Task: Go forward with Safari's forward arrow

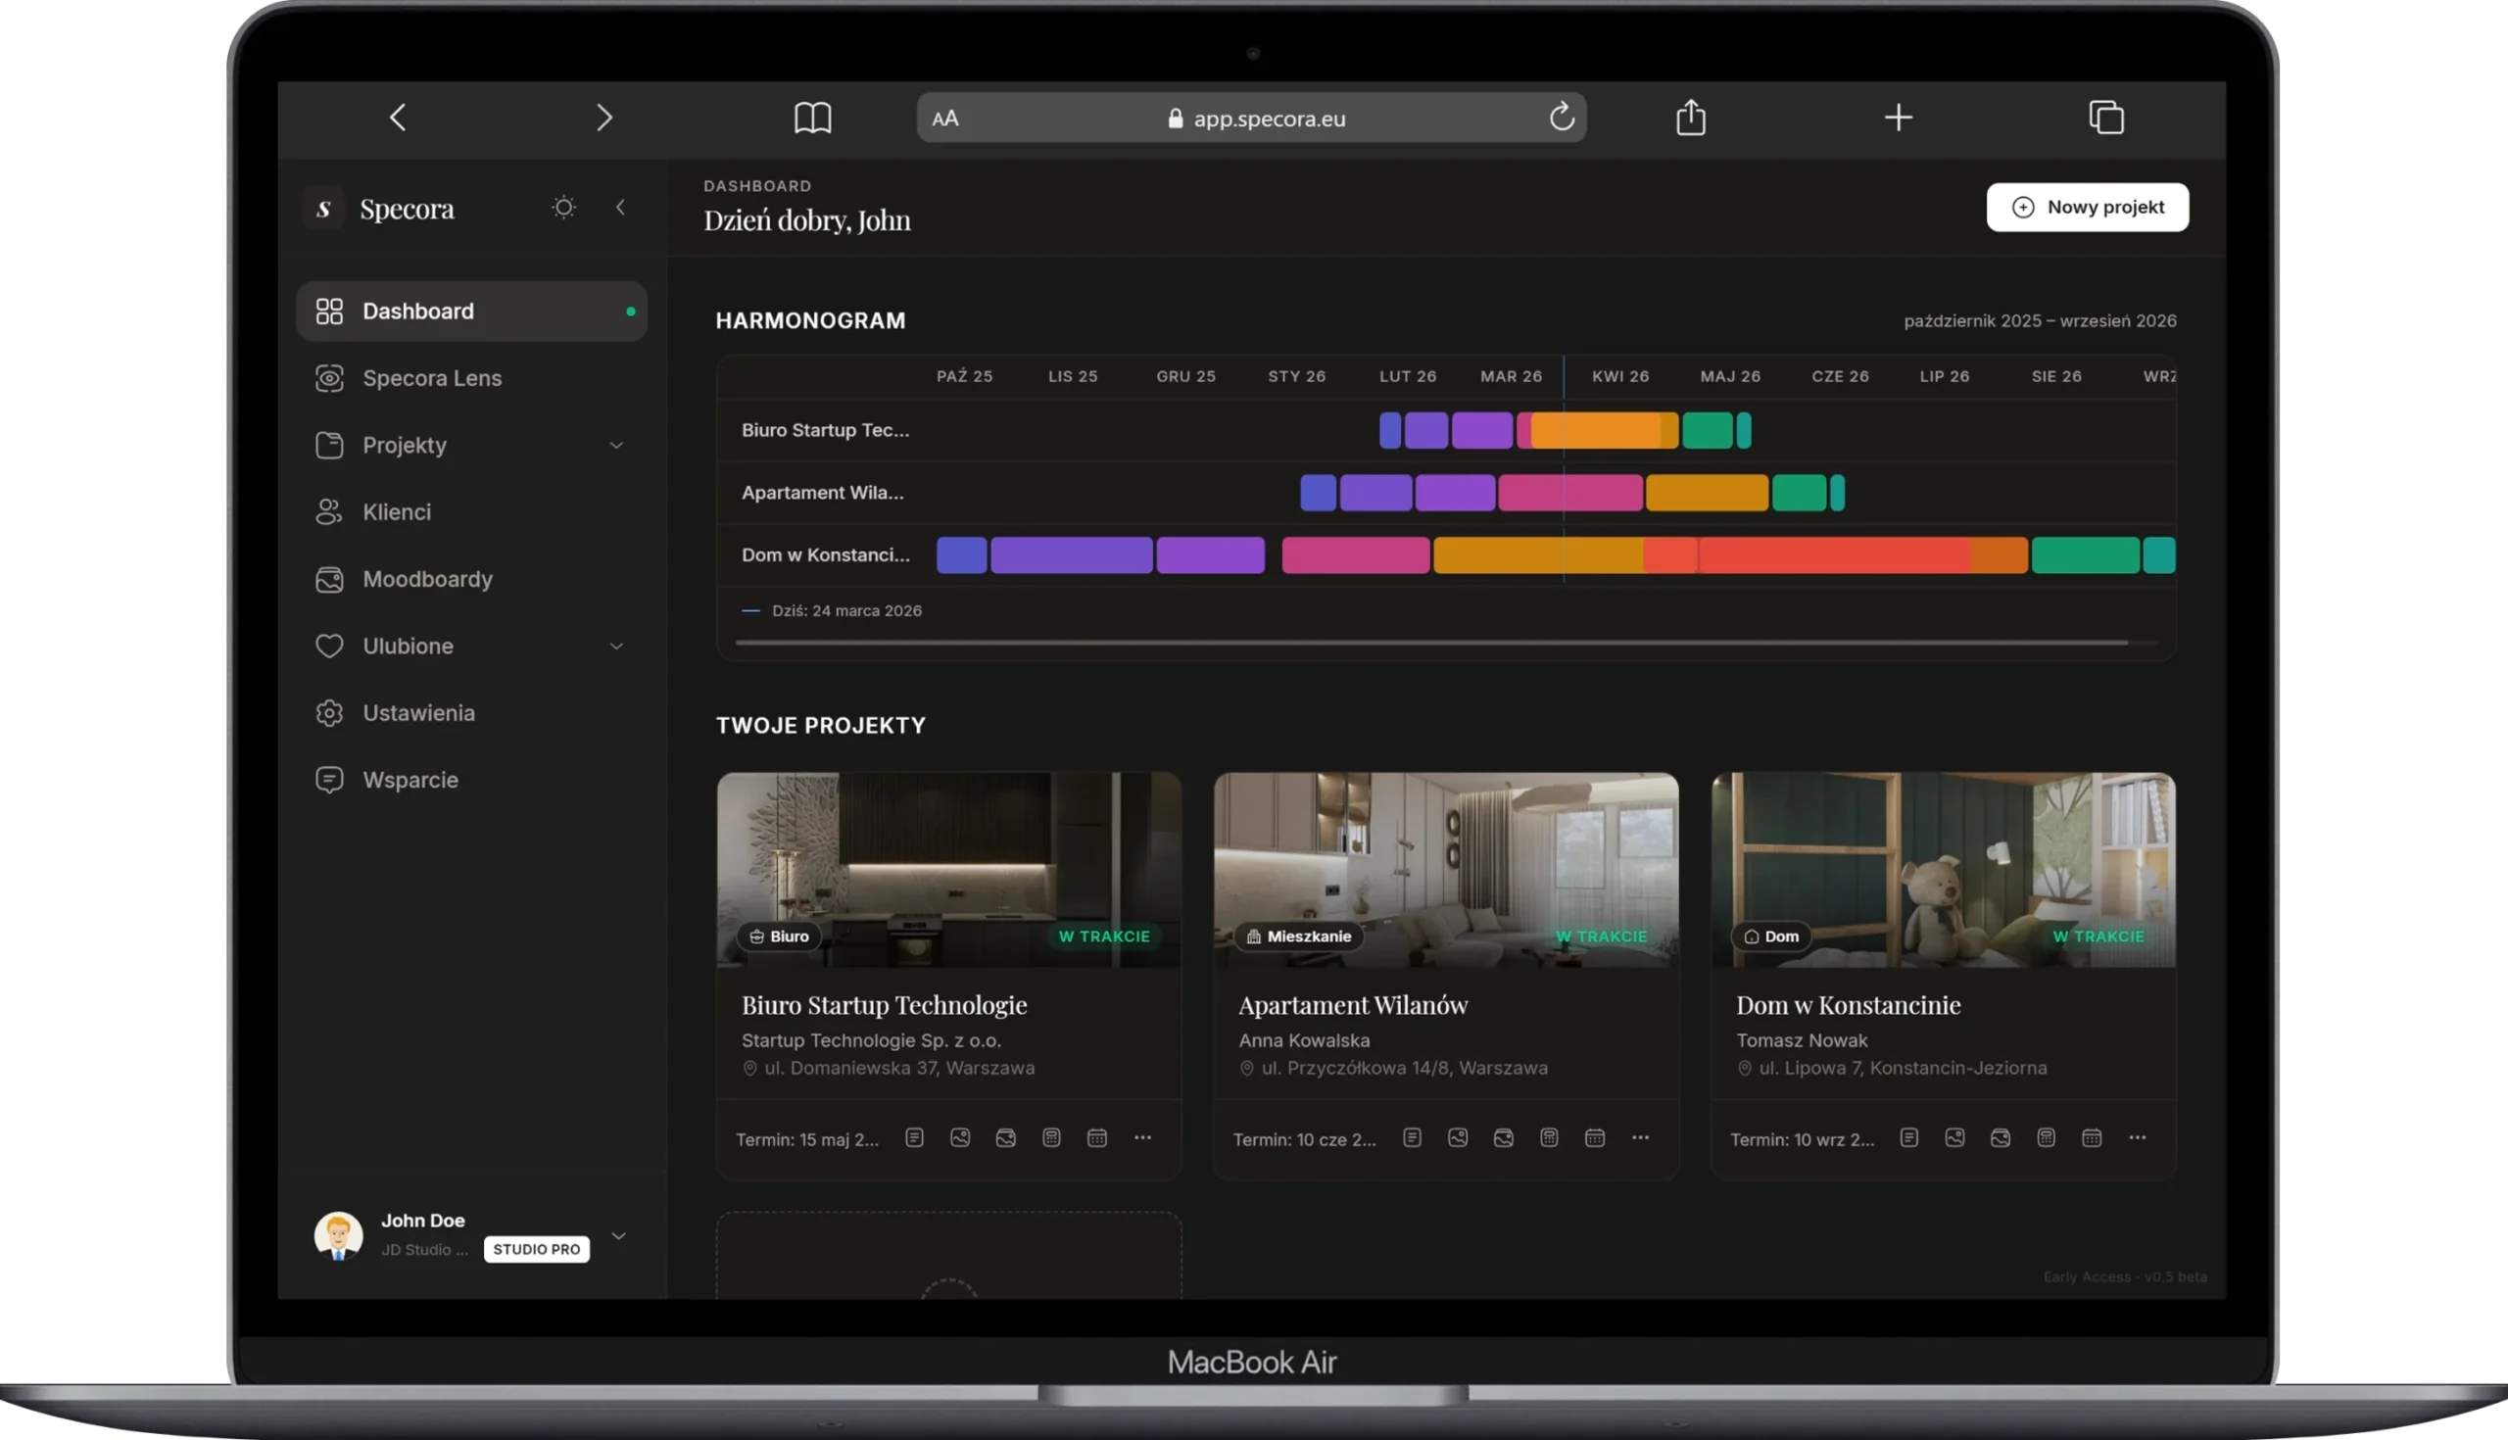Action: point(604,118)
